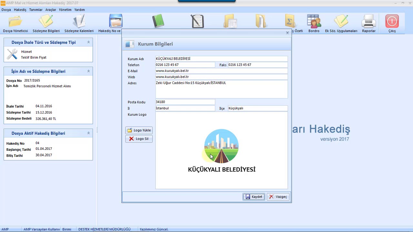This screenshot has height=232, width=413.
Task: Click the vertical panel splitter handle
Action: [x=97, y=130]
